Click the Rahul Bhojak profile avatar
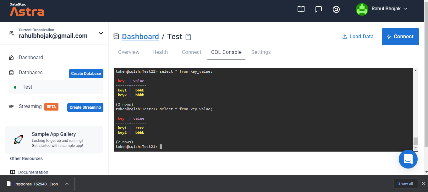 coord(362,9)
